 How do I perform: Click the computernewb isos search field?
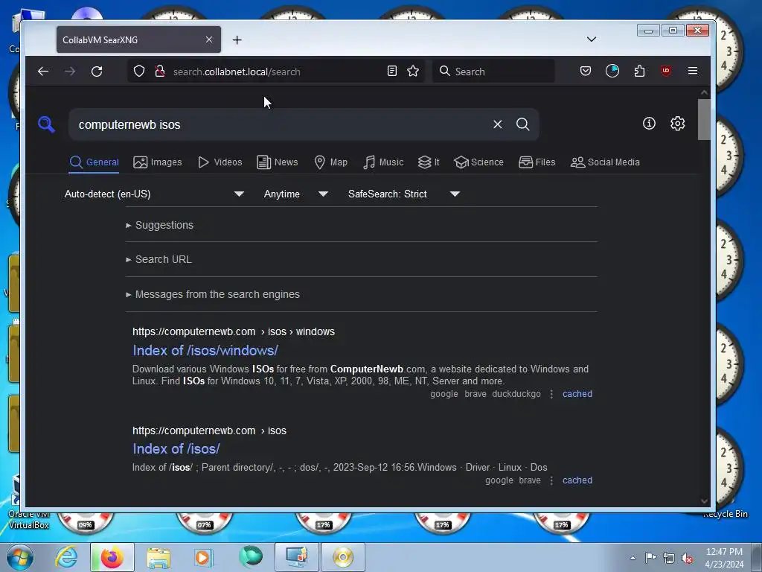(280, 124)
